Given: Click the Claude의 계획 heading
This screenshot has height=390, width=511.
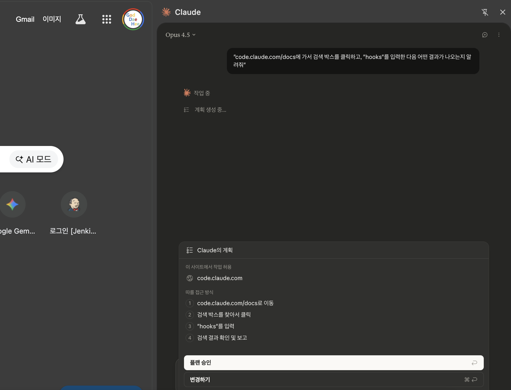Looking at the screenshot, I should coord(215,250).
